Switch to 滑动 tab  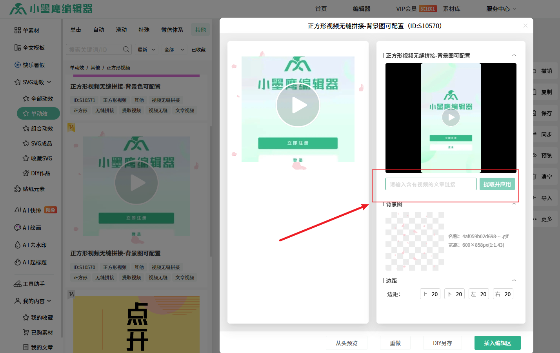[x=121, y=29]
